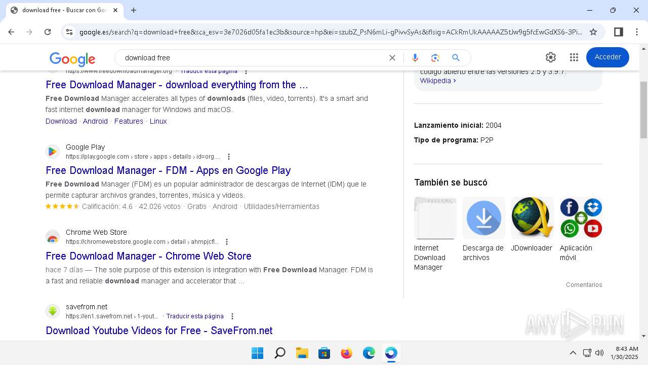Viewport: 648px width, 365px height.
Task: Click the Google logo
Action: click(x=72, y=59)
